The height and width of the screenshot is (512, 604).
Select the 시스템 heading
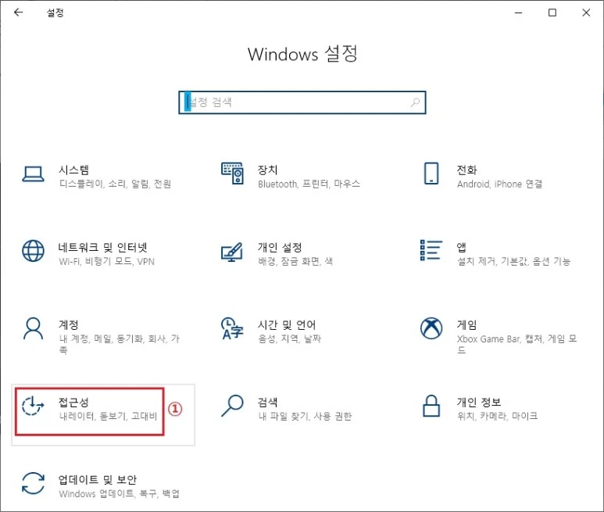tap(73, 170)
